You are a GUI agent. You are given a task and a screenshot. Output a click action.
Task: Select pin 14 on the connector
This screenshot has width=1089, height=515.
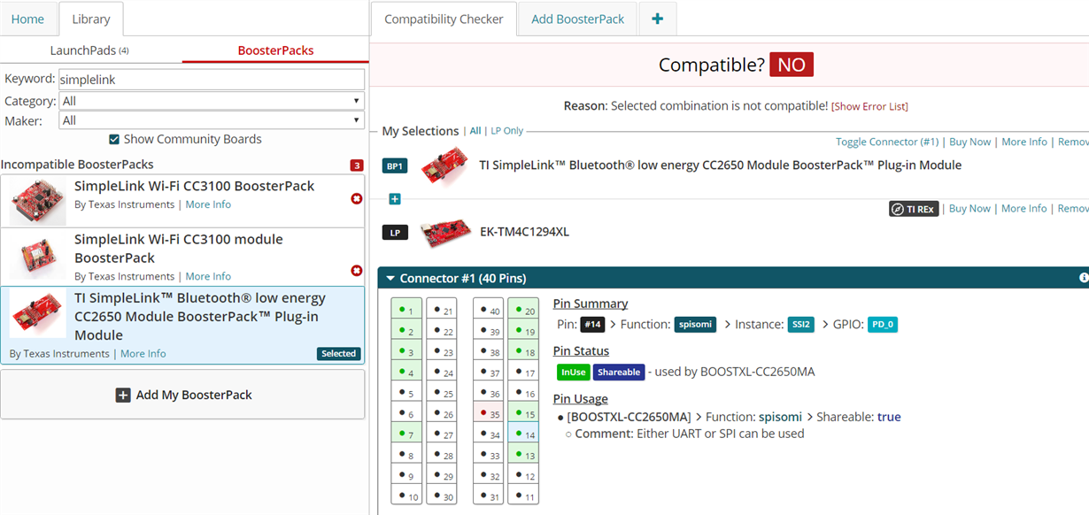click(x=523, y=434)
